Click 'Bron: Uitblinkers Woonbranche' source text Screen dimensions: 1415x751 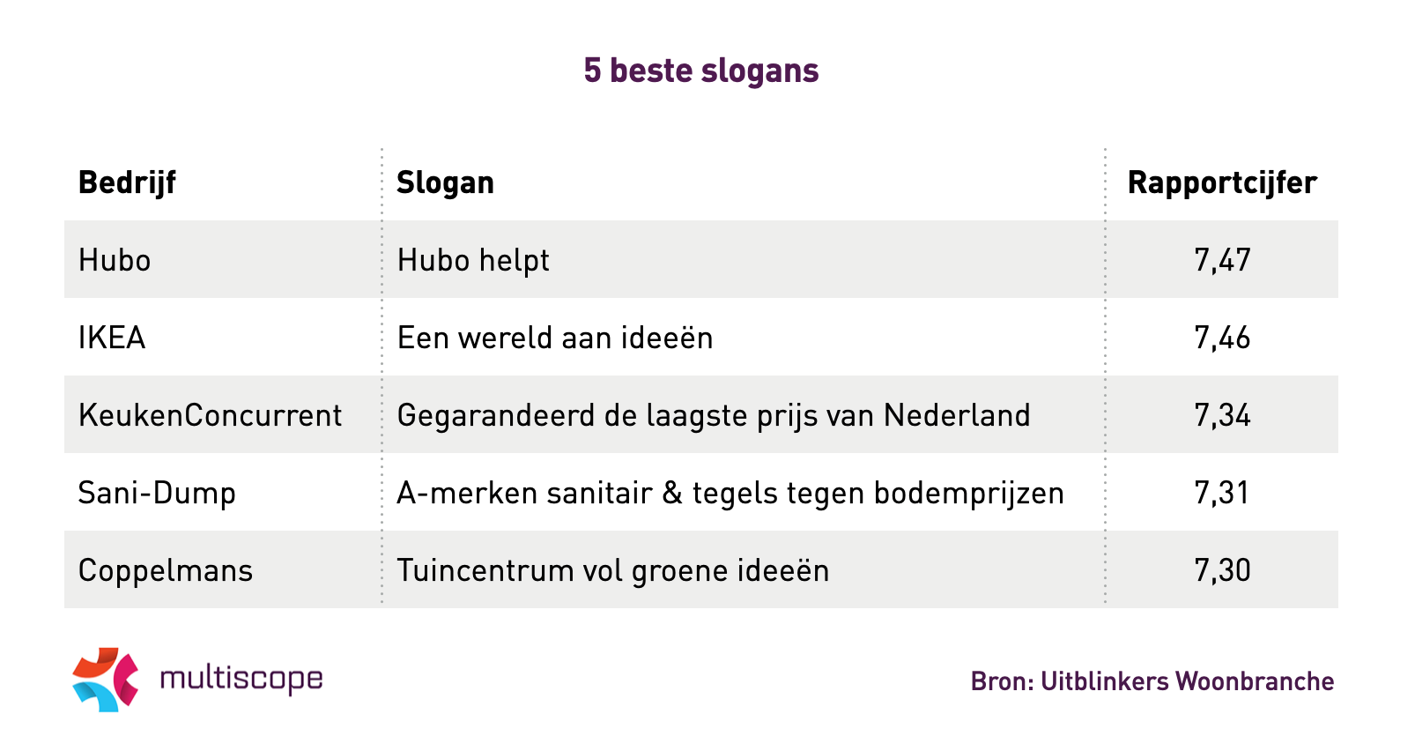click(1152, 681)
